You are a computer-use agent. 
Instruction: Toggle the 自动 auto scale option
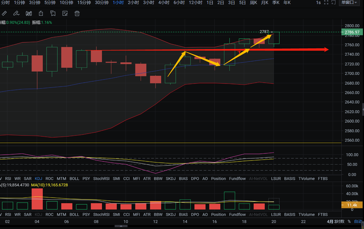tap(358, 221)
